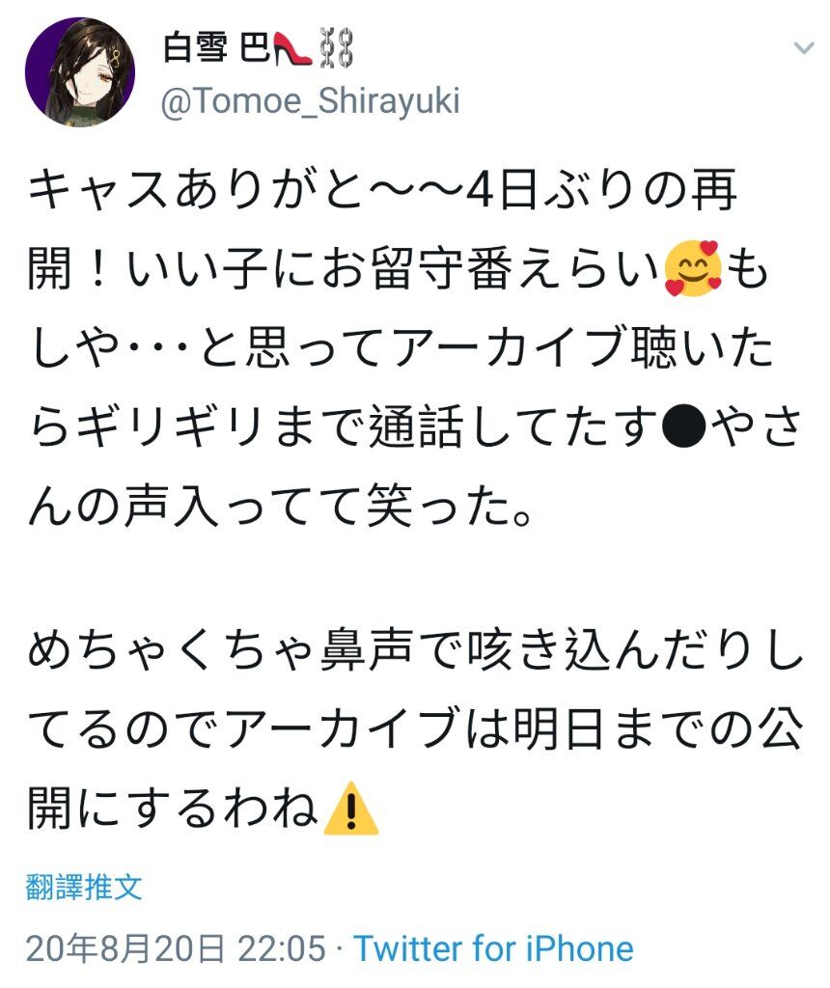Click the tweet timestamp 20年8月20日 22:05

[x=176, y=948]
